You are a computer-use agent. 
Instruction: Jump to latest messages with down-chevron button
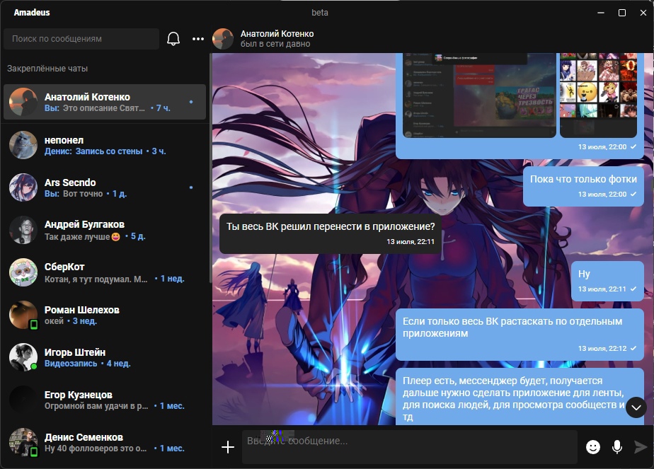click(636, 407)
